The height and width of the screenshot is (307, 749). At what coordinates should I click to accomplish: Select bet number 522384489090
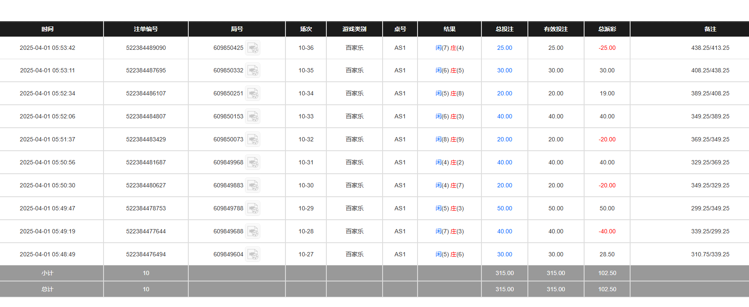(x=146, y=48)
